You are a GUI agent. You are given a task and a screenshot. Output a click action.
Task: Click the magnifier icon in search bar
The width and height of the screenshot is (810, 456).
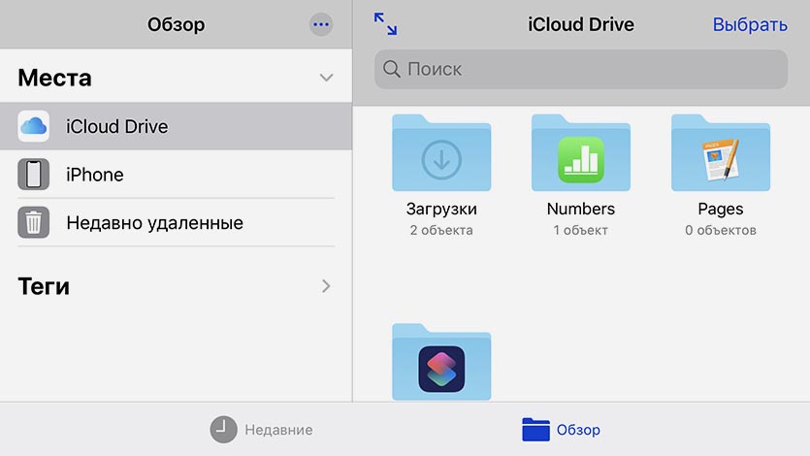coord(392,69)
